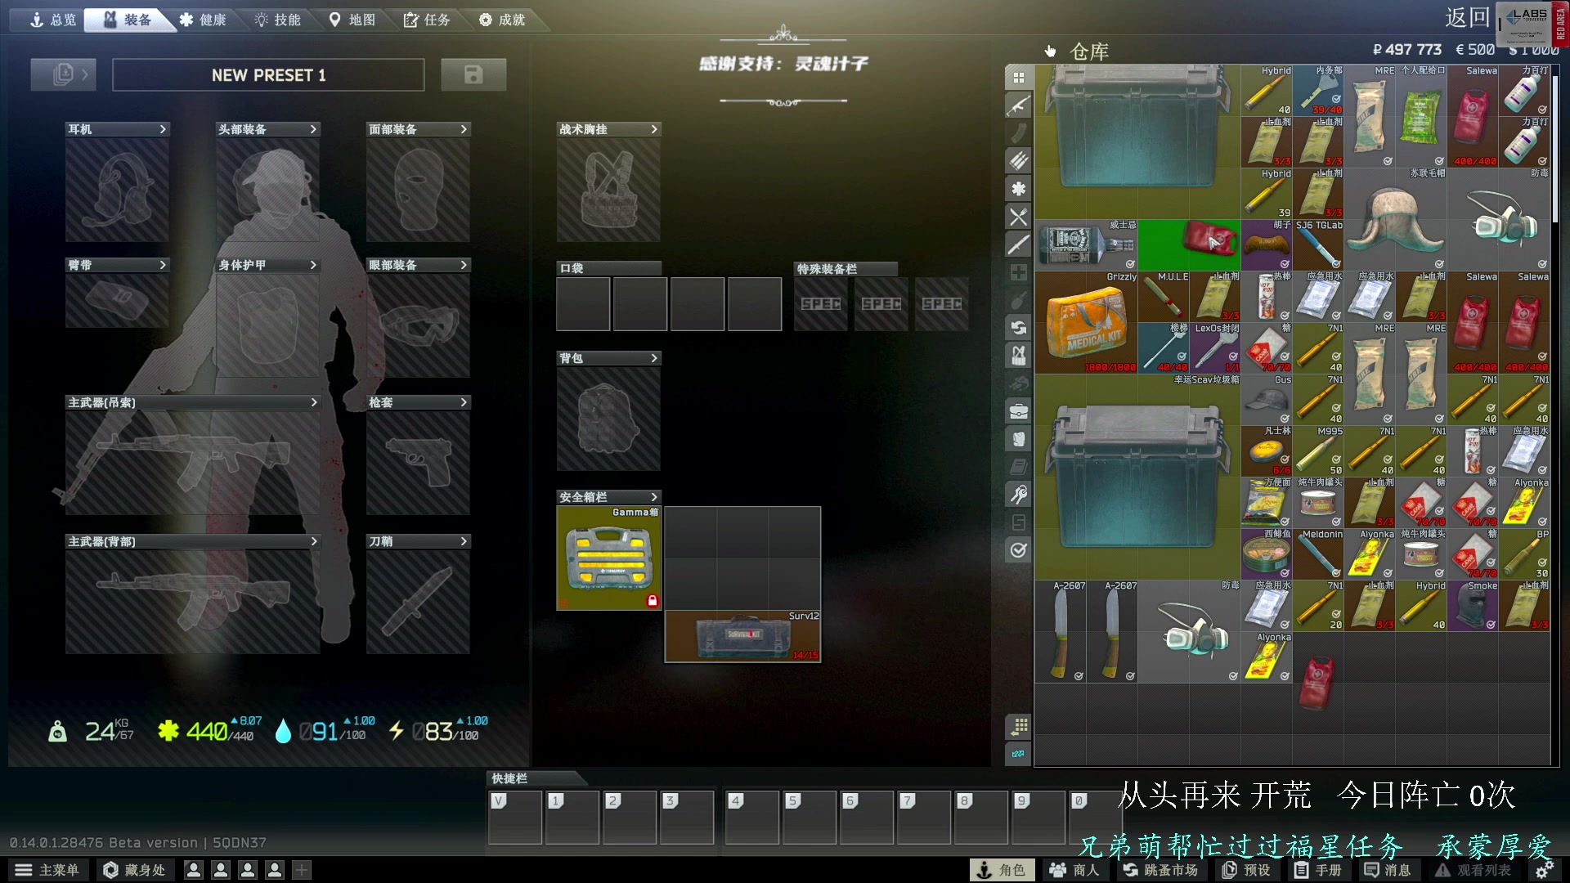
Task: Add a group member with plus icon
Action: (x=302, y=870)
